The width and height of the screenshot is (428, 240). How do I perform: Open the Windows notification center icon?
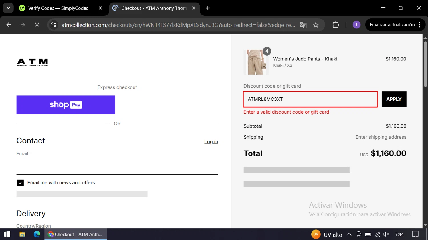click(x=415, y=235)
